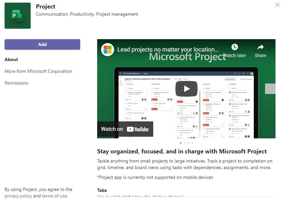283x202 pixels.
Task: Open More from Microsoft Corporation
Action: [38, 71]
